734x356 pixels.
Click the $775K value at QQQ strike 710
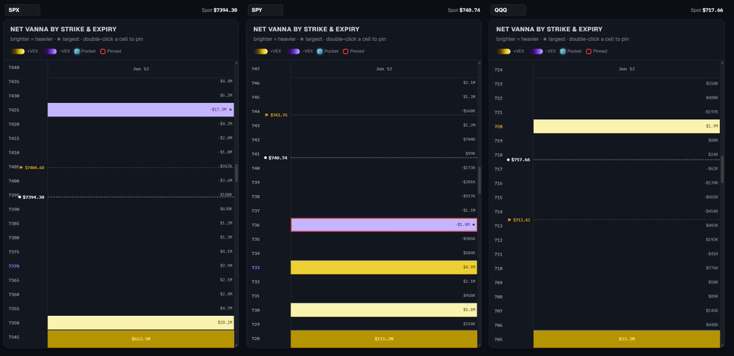(x=711, y=268)
